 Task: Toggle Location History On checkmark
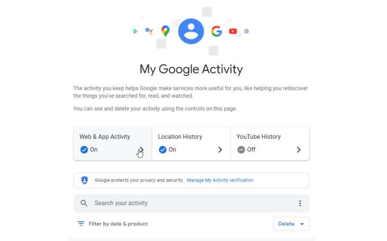163,150
